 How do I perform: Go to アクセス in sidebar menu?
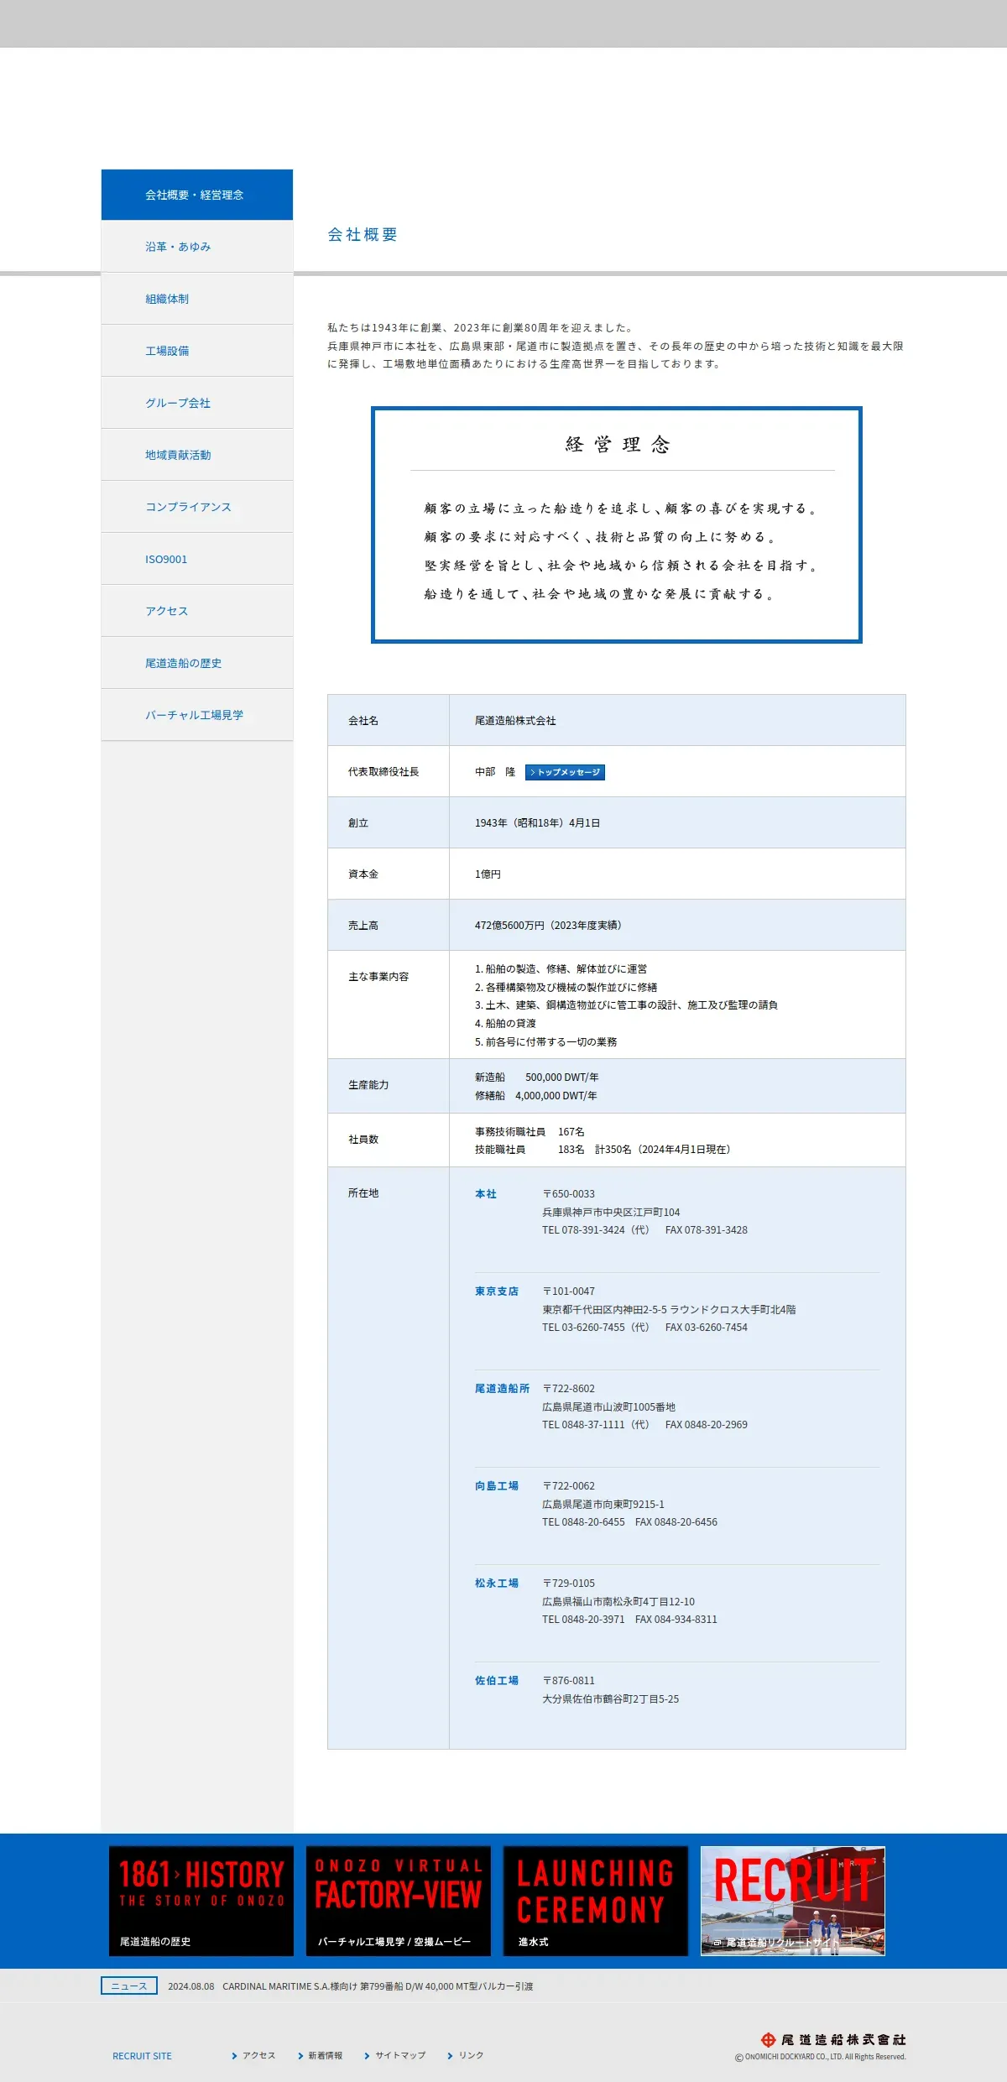[197, 611]
